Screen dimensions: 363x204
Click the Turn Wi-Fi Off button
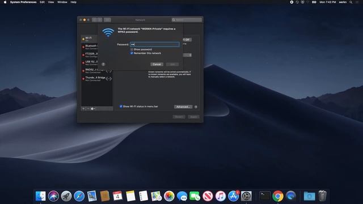[187, 40]
